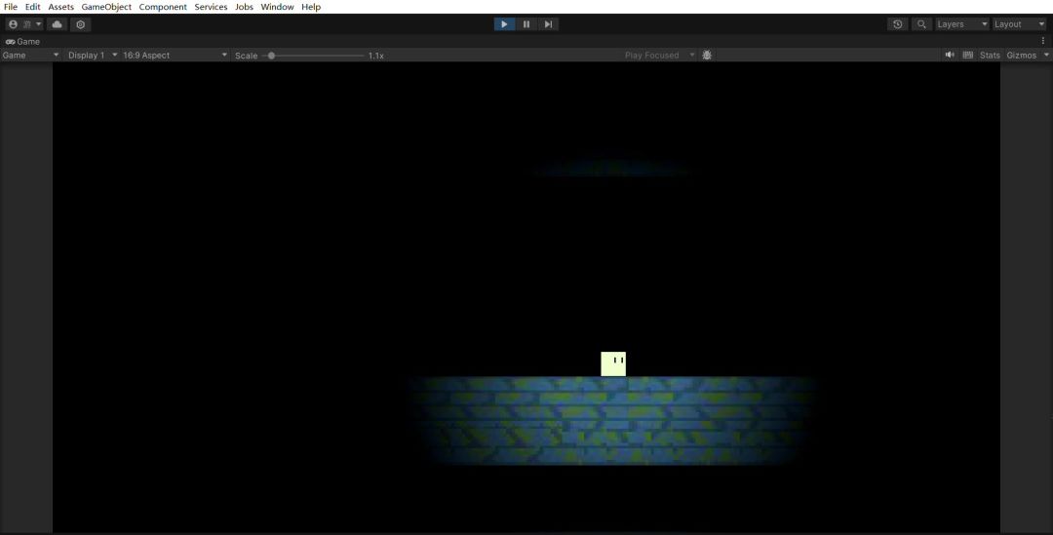Step forward one frame
Viewport: 1053px width, 535px height.
tap(548, 24)
